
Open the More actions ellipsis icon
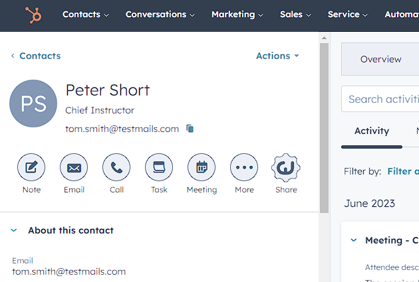pyautogui.click(x=244, y=168)
